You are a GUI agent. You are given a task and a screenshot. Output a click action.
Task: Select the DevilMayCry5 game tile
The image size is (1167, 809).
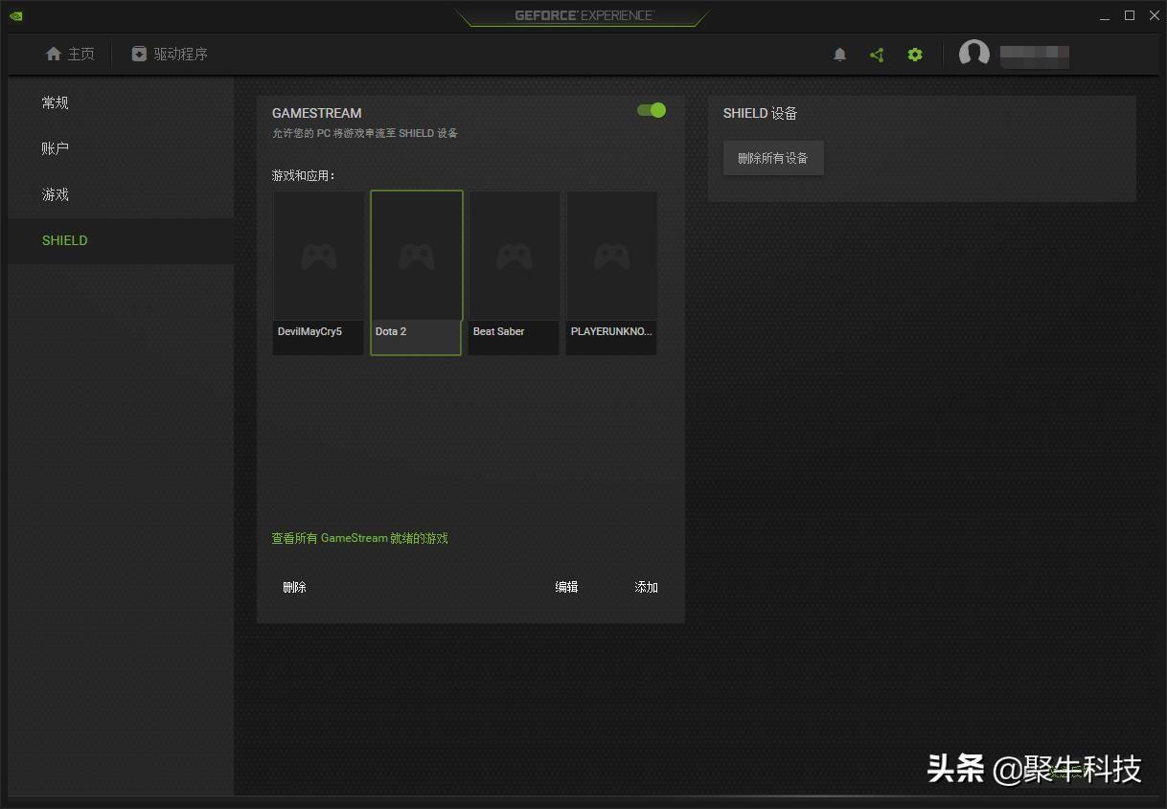318,273
